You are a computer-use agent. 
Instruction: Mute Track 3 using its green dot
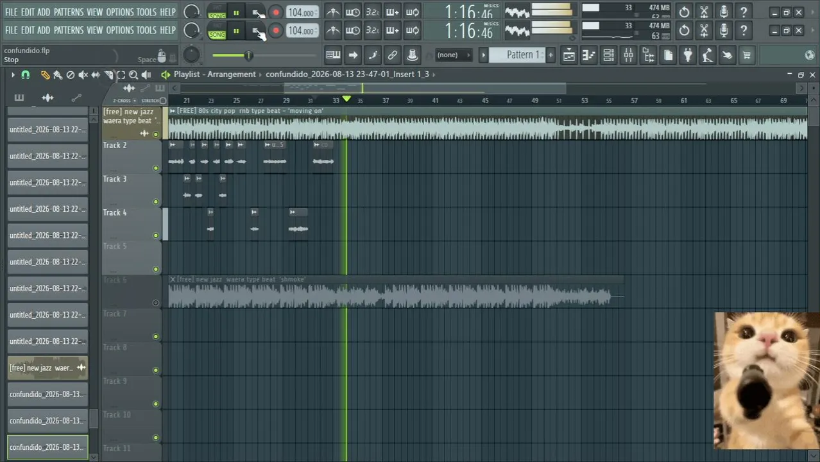156,201
